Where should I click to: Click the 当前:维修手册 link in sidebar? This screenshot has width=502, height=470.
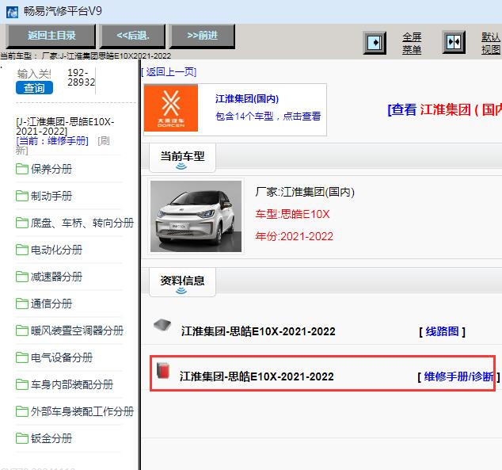pyautogui.click(x=52, y=140)
